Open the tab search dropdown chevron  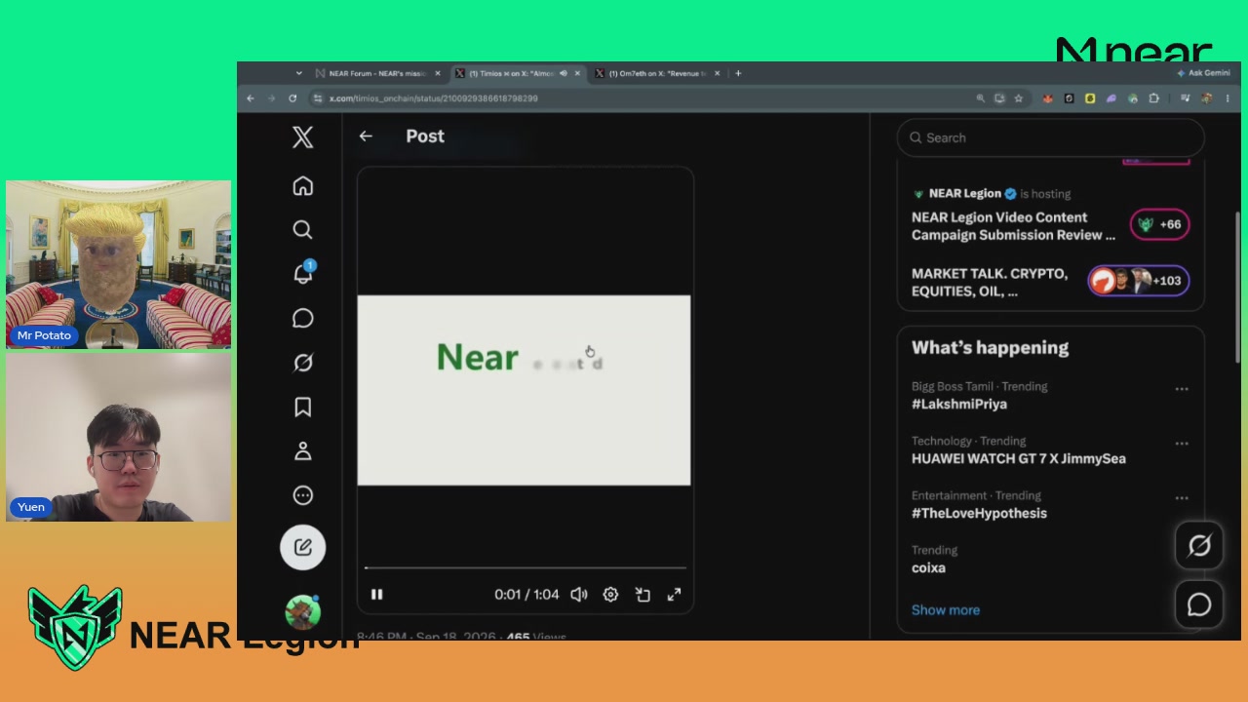pos(298,73)
